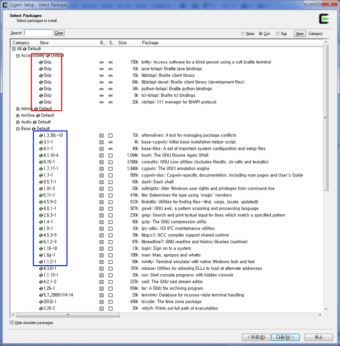Image resolution: width=340 pixels, height=346 pixels.
Task: Click the cycle icon next to Base Default
Action: point(34,129)
